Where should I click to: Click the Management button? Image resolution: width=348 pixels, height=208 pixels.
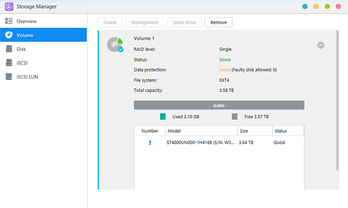tap(145, 23)
